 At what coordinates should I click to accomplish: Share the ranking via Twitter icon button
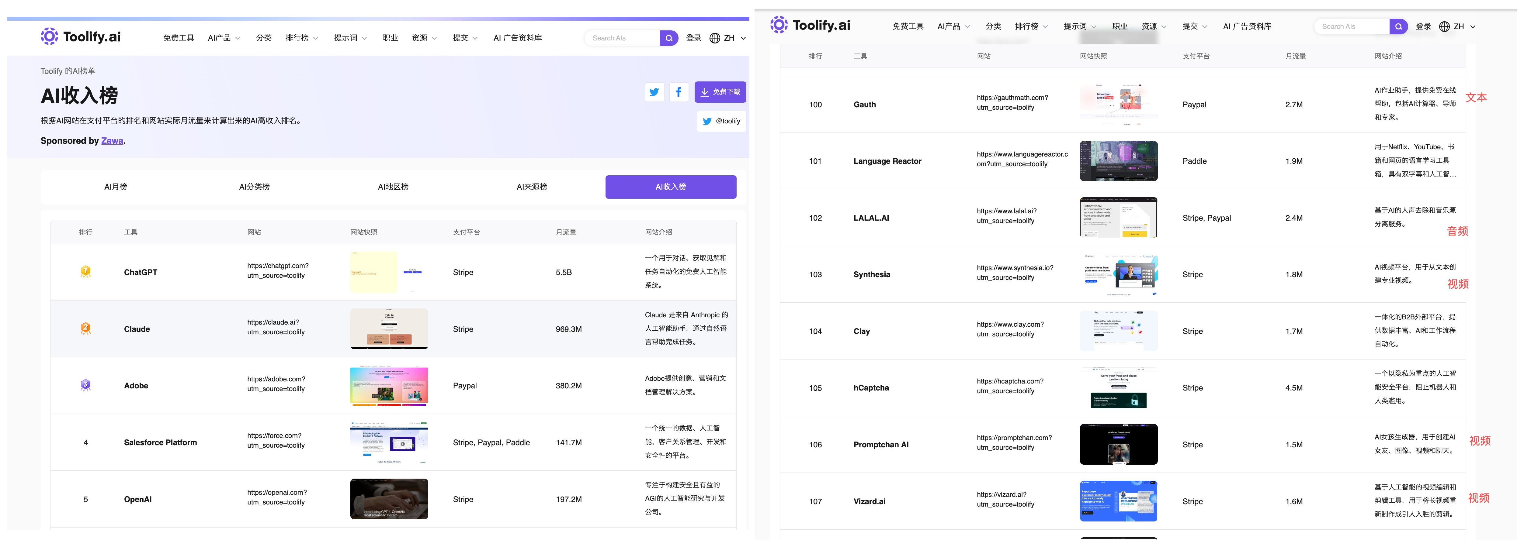(x=654, y=92)
